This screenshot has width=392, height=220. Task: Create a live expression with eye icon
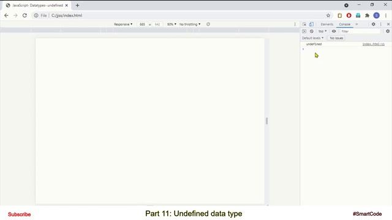(x=334, y=31)
